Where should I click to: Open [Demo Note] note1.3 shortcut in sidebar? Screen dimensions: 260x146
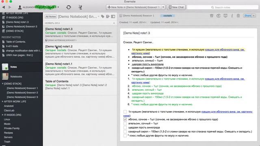coord(17,22)
